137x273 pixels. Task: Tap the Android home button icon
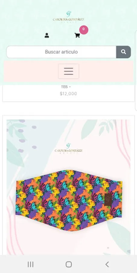click(x=69, y=264)
